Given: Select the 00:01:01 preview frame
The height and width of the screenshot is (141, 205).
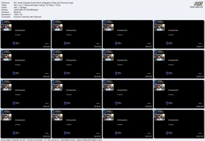Looking at the screenshot, I should (128, 124).
